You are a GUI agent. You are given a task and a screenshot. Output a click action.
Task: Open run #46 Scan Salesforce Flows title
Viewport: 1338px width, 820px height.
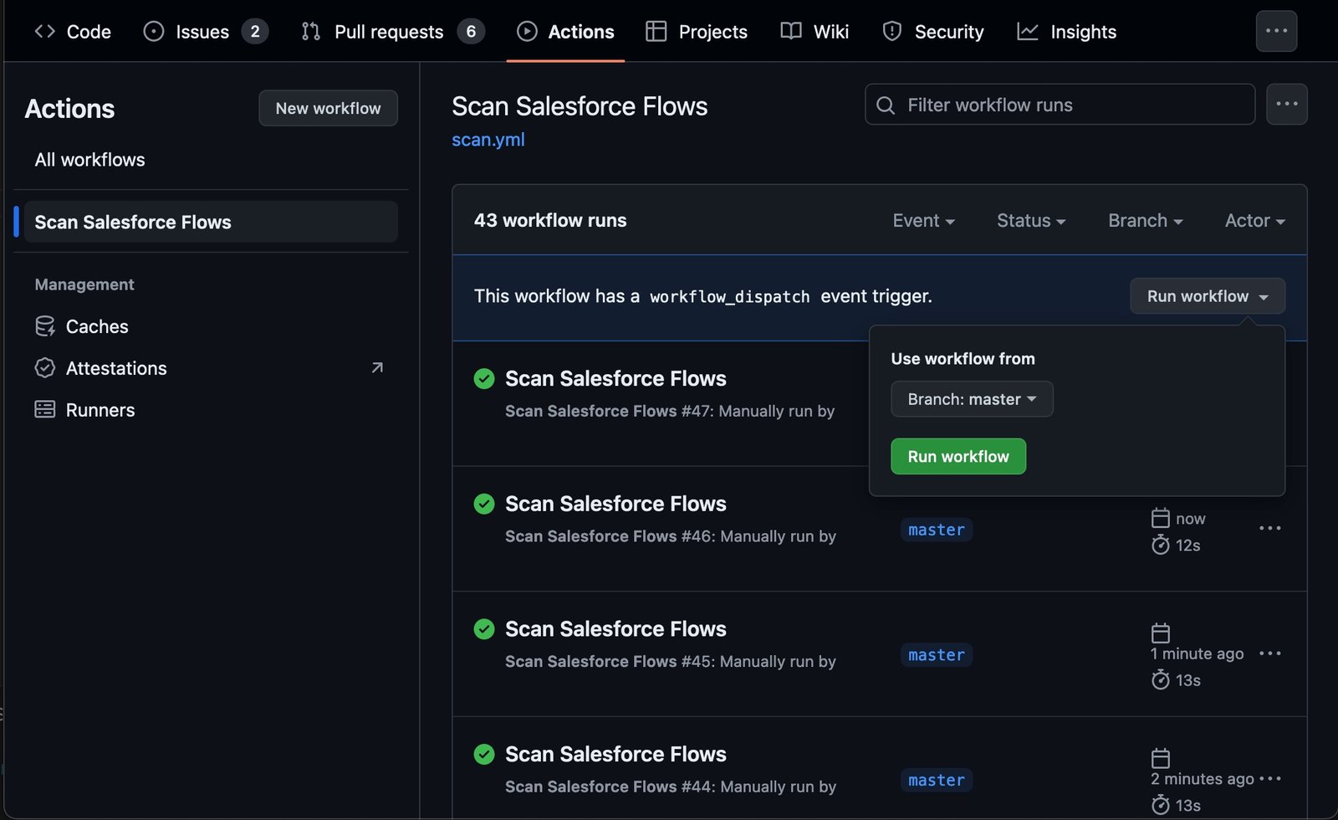615,504
